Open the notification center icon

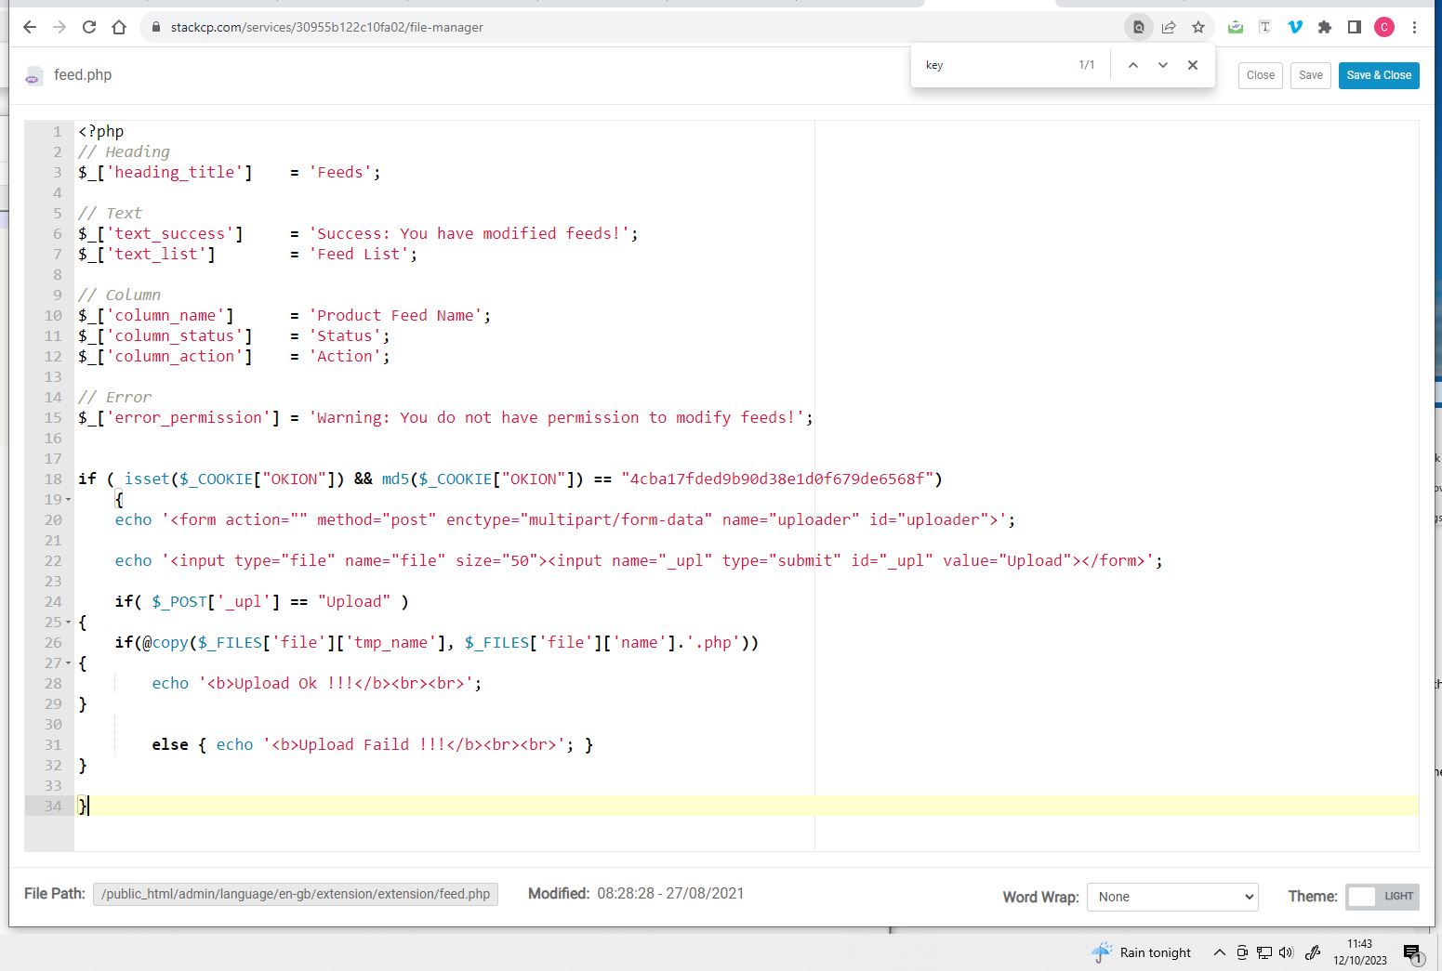1412,952
